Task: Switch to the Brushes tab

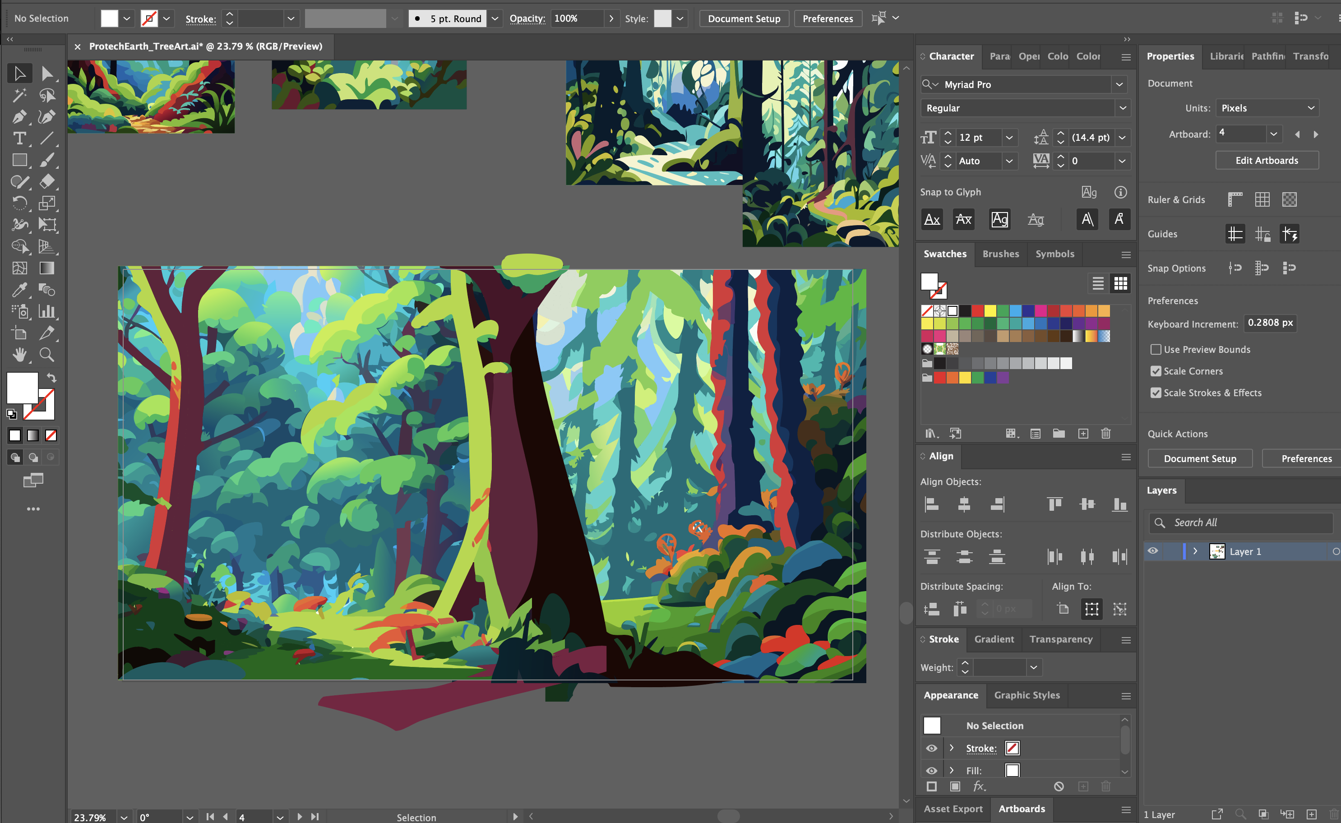Action: [1000, 254]
